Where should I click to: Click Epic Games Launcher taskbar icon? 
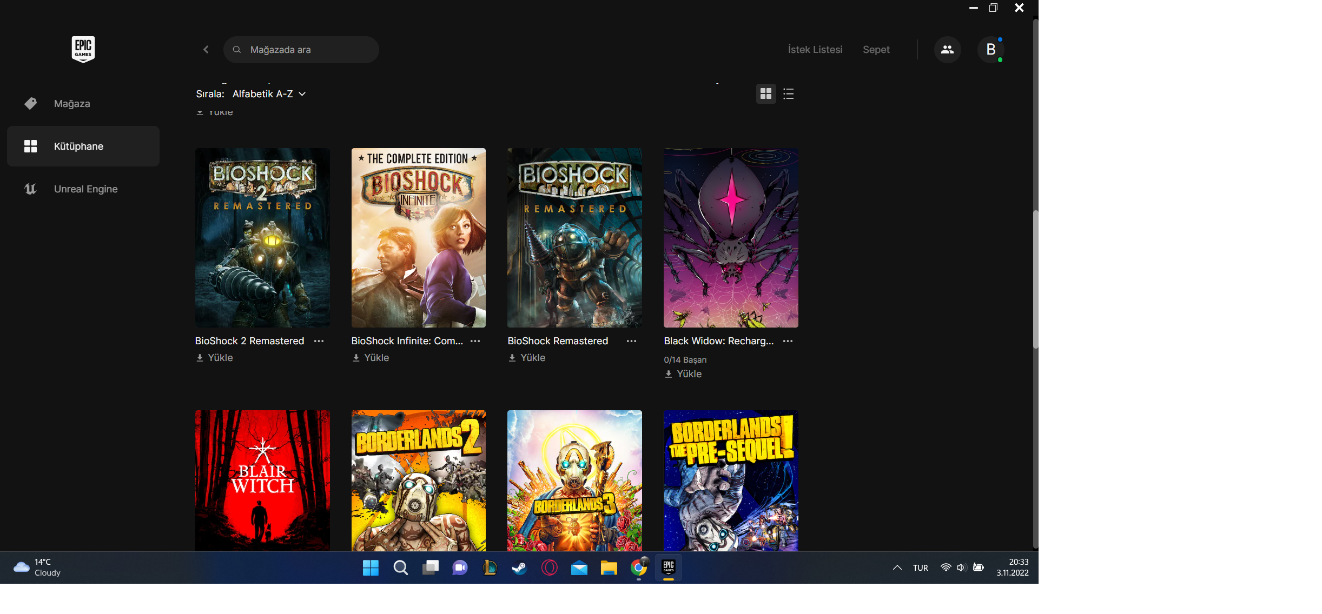669,568
